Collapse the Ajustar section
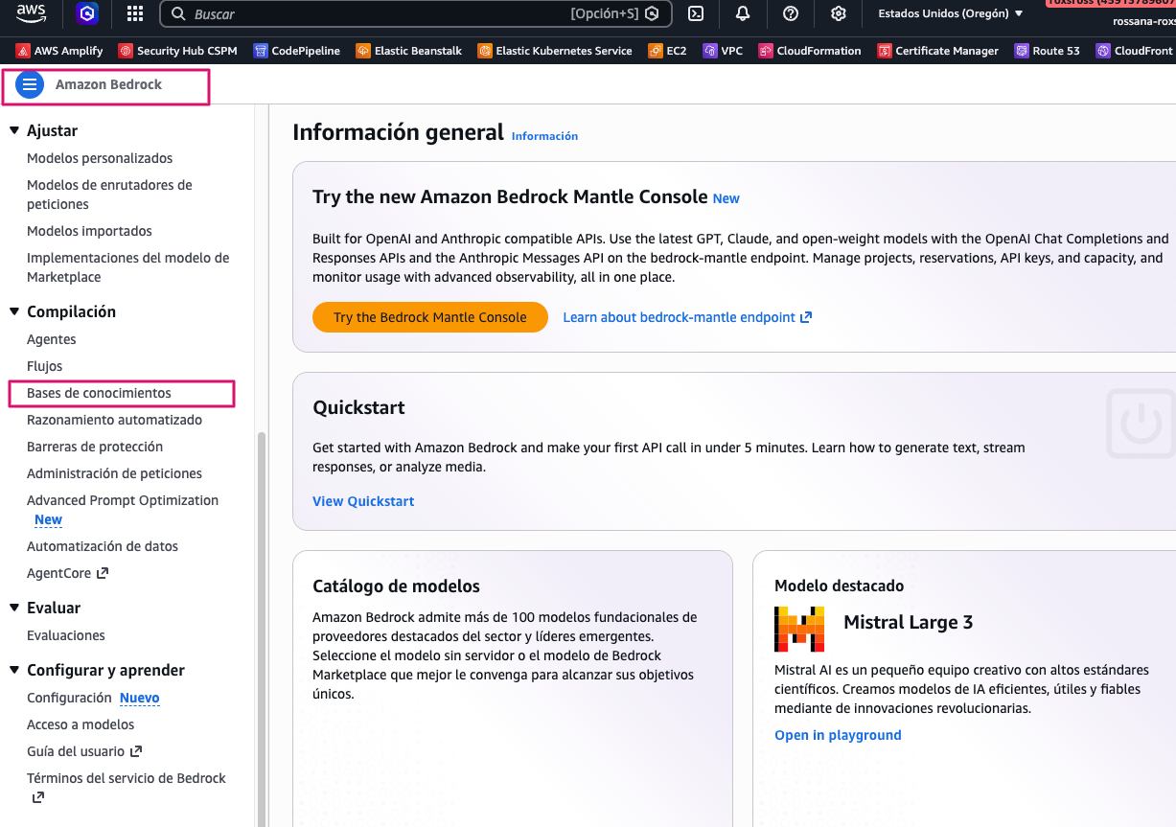The width and height of the screenshot is (1176, 827). pyautogui.click(x=14, y=130)
